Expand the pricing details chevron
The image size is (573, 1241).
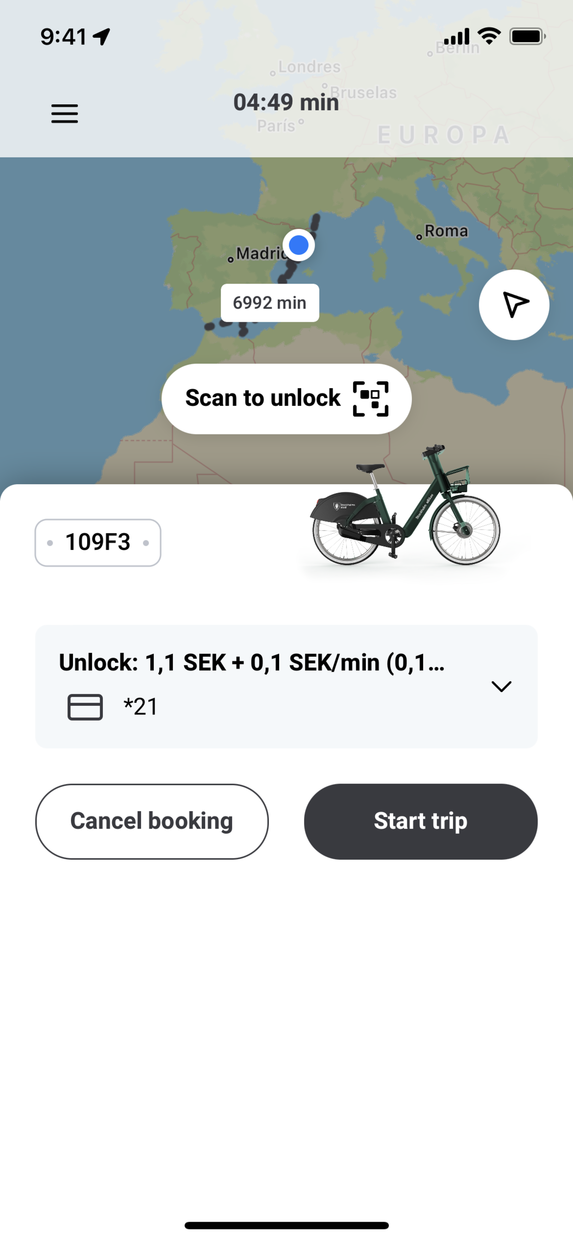[x=501, y=686]
